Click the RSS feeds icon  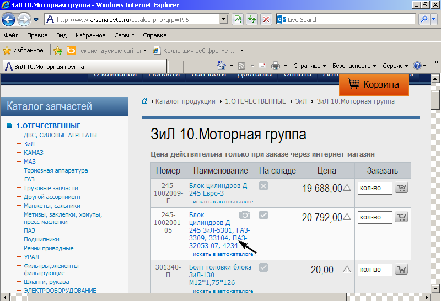click(241, 66)
